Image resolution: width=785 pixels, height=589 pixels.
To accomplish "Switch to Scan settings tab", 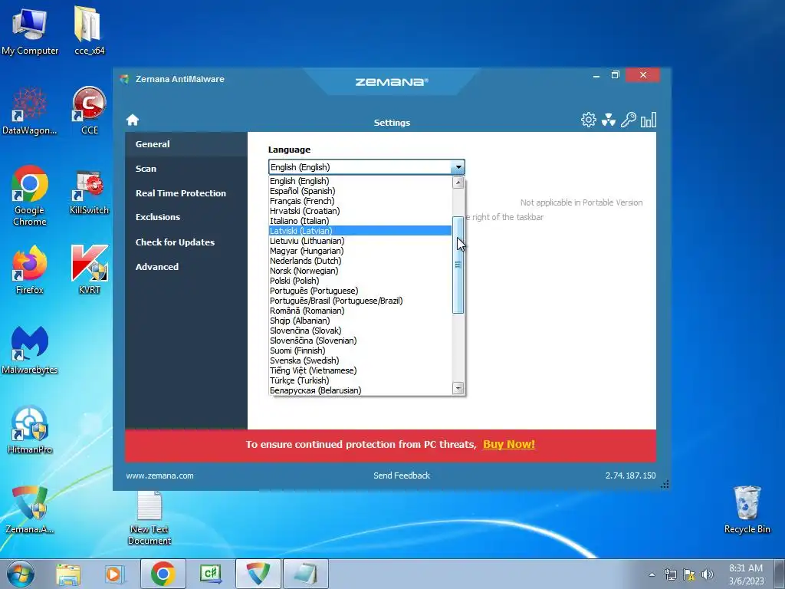I will pos(186,169).
